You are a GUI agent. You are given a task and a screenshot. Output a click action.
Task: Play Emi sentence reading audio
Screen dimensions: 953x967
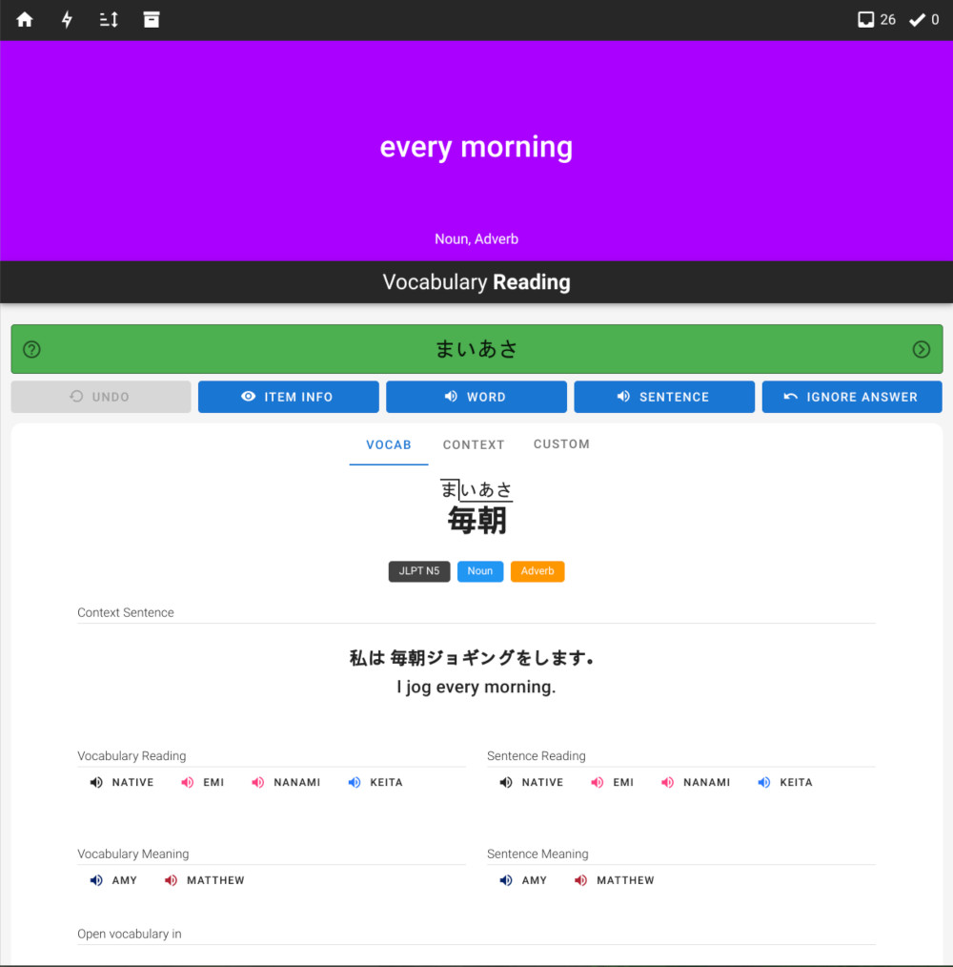coord(612,782)
